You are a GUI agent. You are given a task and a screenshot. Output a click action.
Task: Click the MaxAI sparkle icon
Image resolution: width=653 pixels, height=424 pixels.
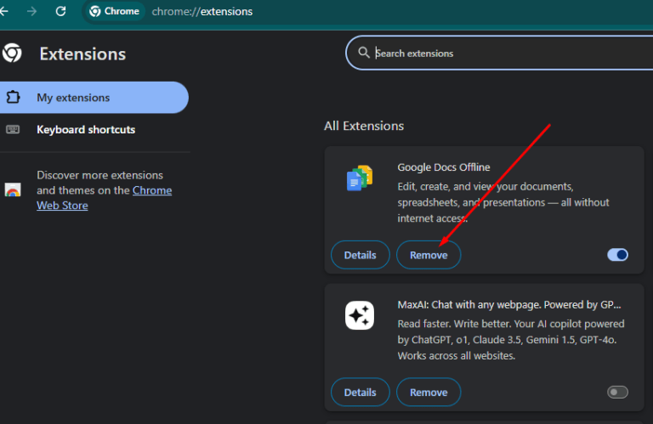point(360,315)
